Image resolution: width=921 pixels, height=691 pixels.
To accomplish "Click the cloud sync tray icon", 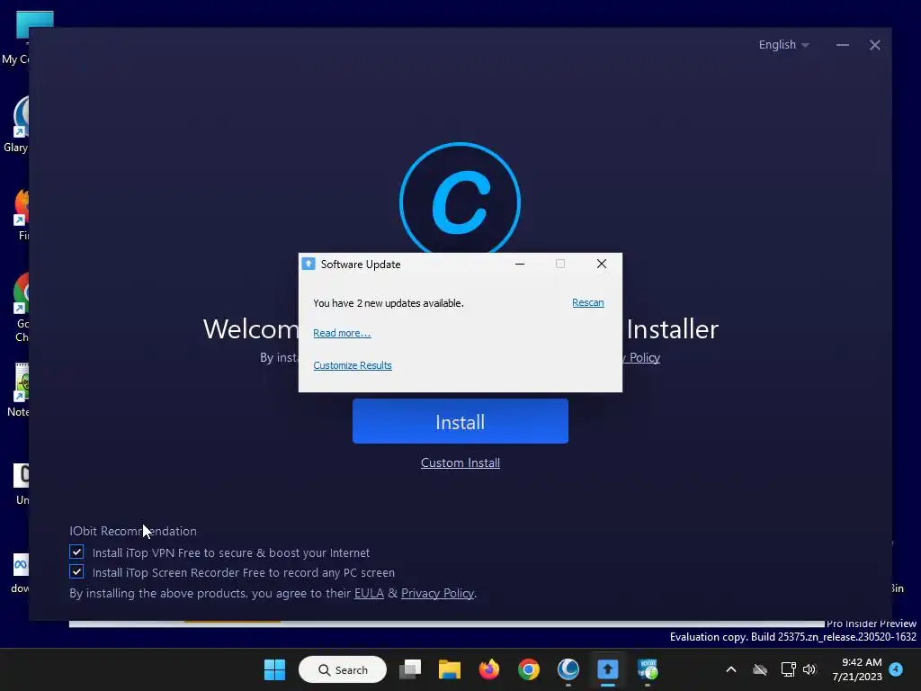I will [x=760, y=669].
